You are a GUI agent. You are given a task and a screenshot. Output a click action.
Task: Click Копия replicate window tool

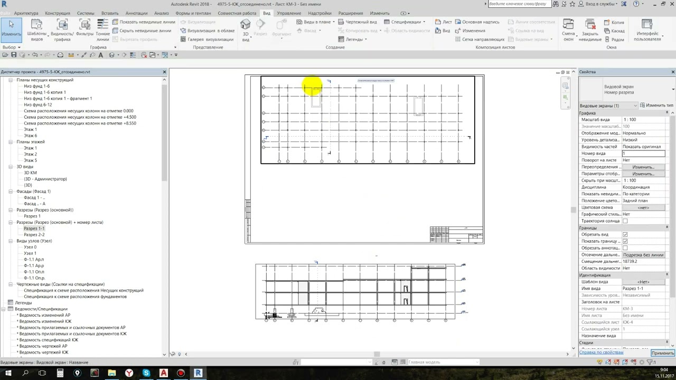pyautogui.click(x=614, y=22)
